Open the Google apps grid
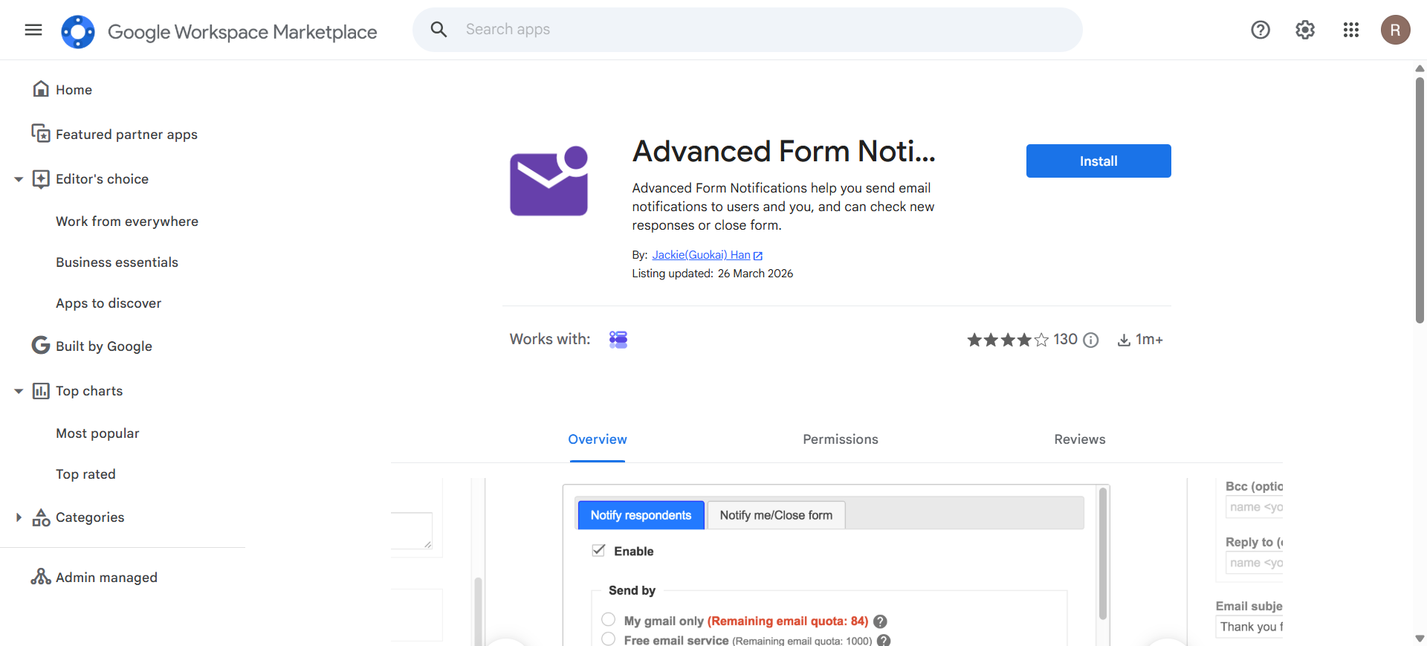Image resolution: width=1427 pixels, height=646 pixels. click(1351, 30)
